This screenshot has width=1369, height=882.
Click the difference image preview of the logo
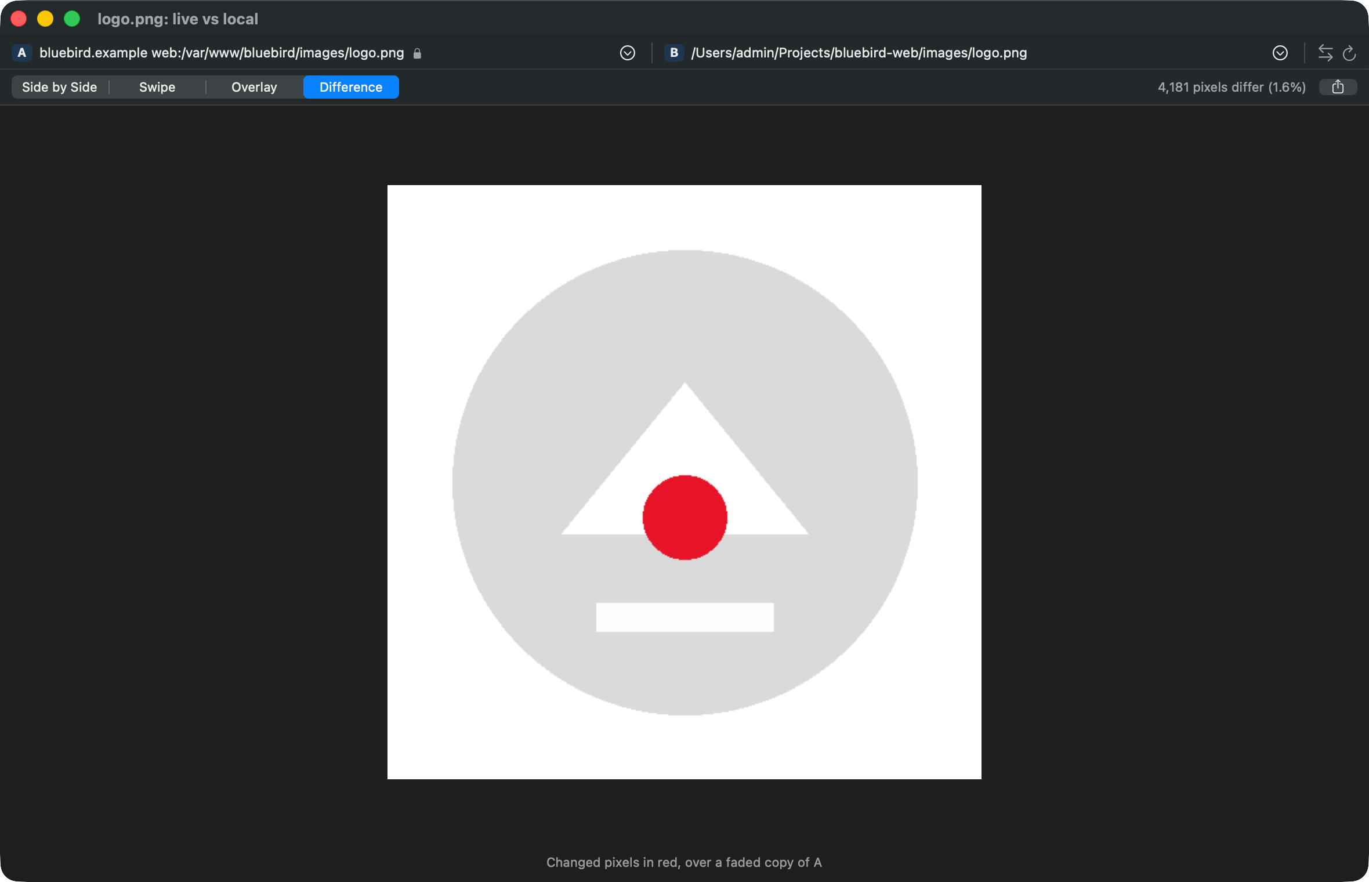(x=684, y=482)
